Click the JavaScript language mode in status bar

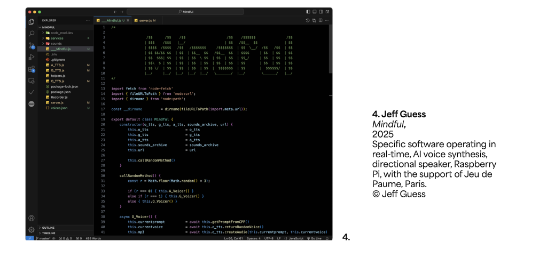296,238
